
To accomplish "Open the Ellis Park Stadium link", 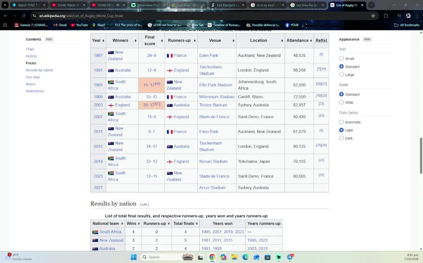I will [216, 85].
